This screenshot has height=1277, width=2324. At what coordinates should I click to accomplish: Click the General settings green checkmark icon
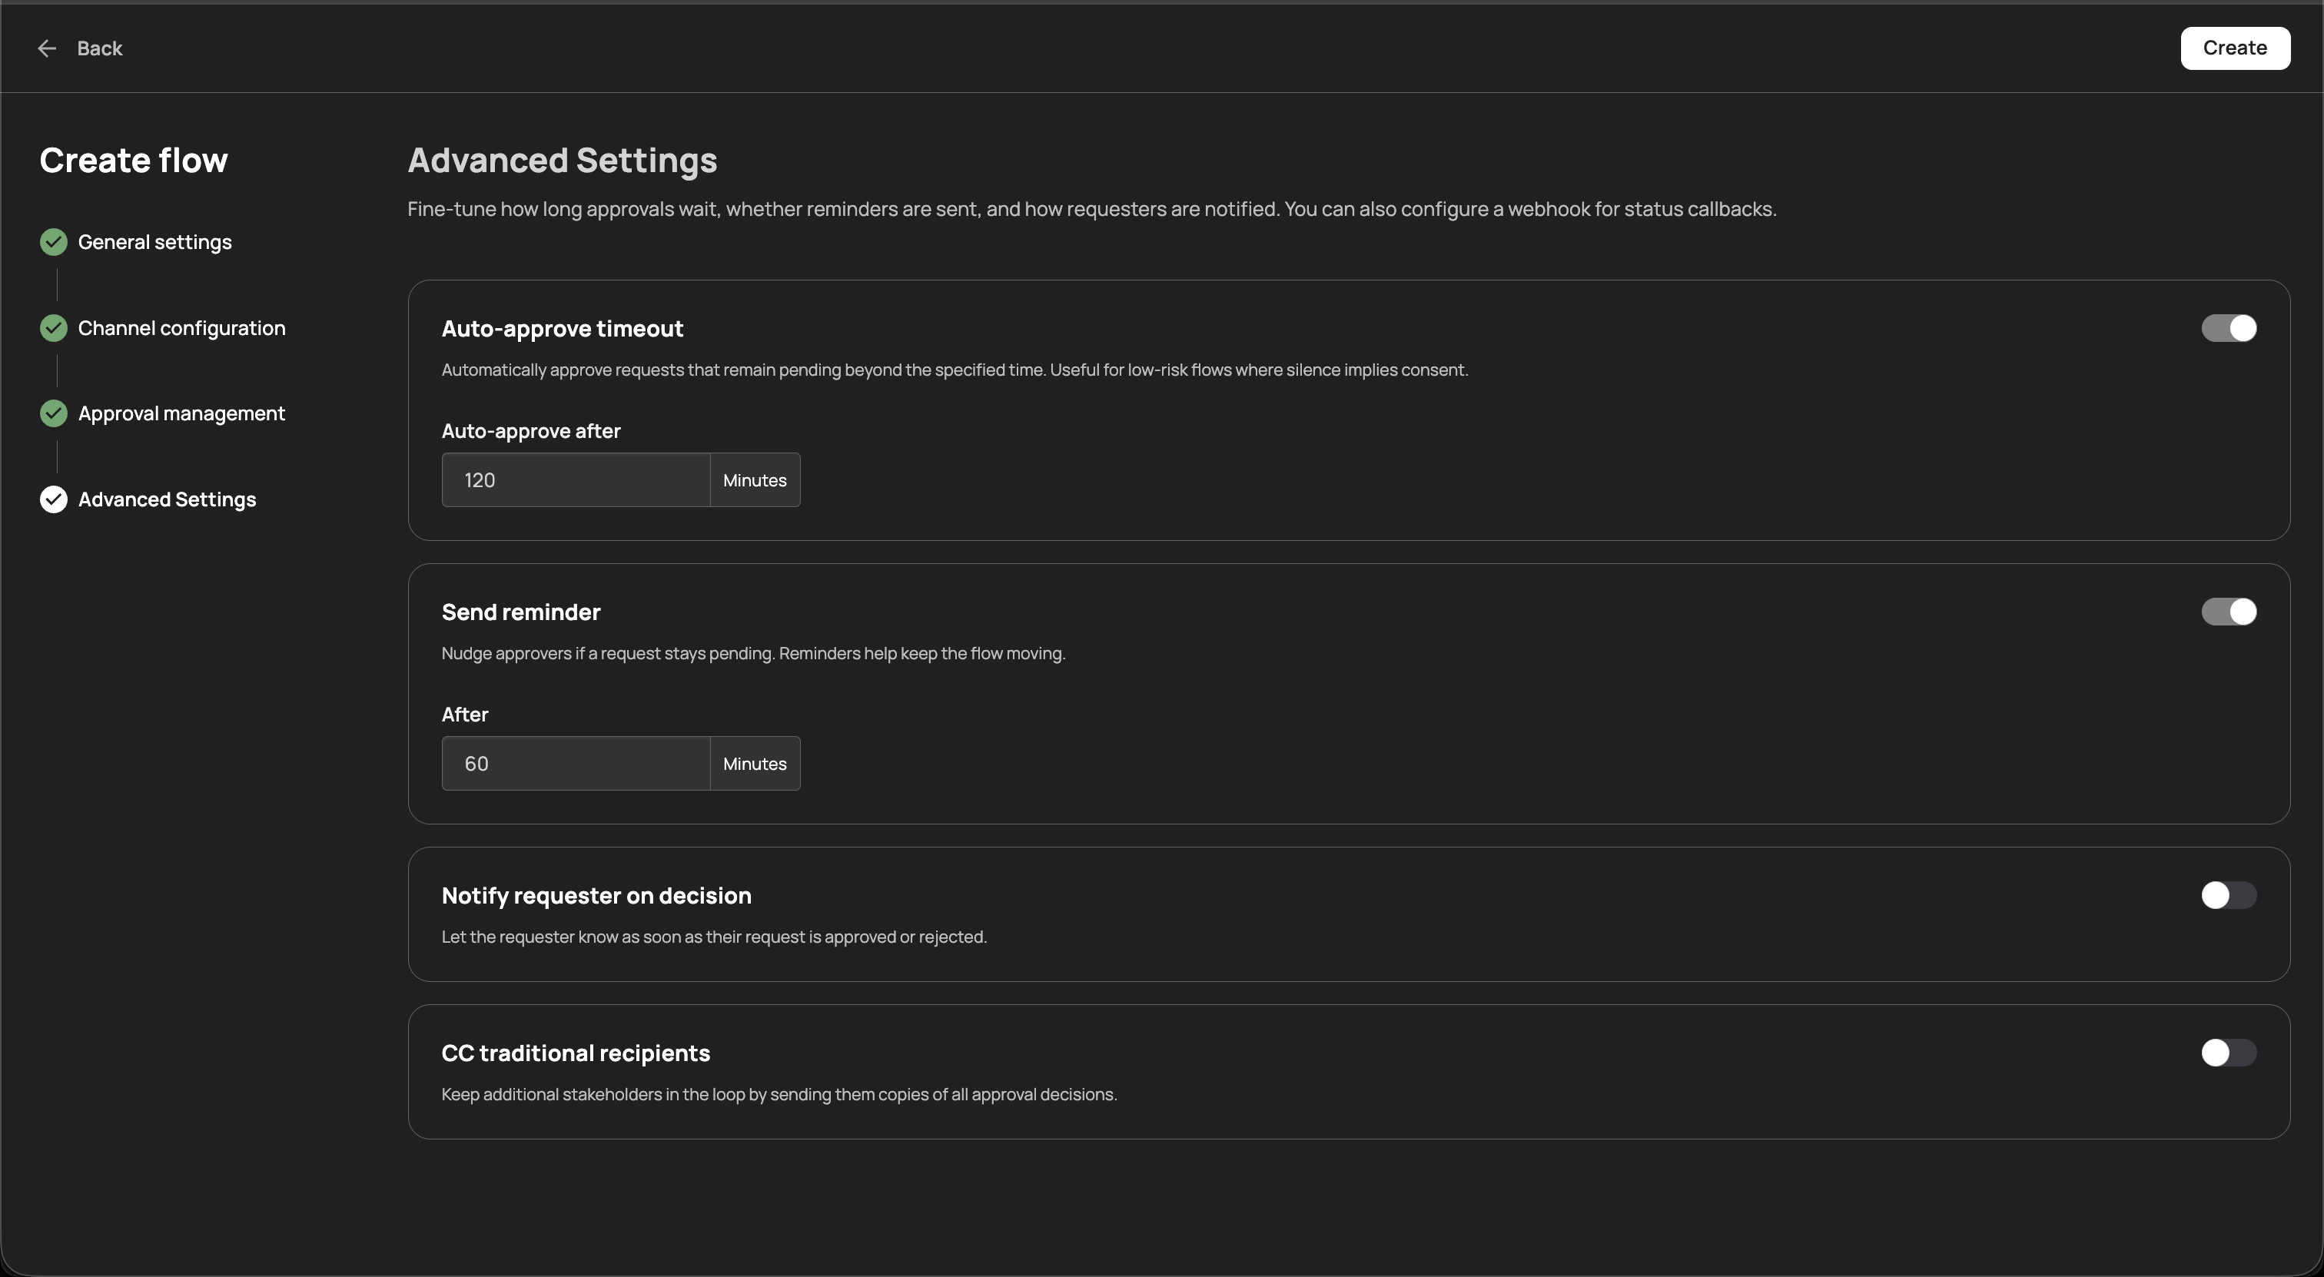point(54,242)
